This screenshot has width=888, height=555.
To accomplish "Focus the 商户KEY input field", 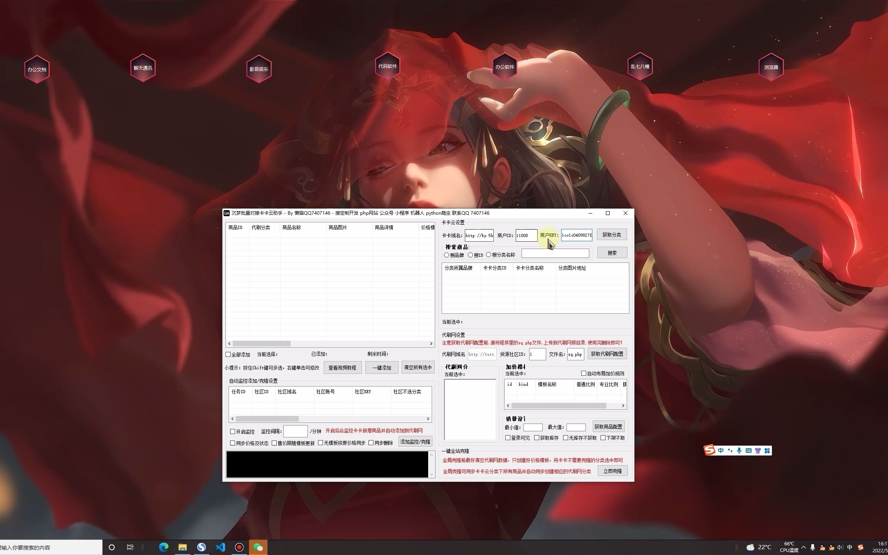I will coord(577,235).
